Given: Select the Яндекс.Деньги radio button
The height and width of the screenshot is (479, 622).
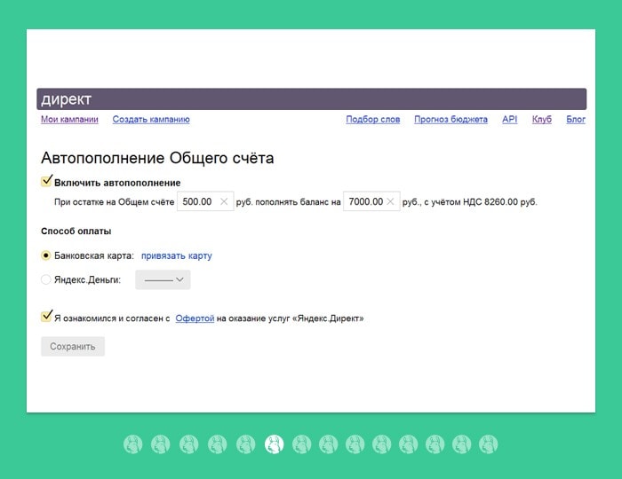Looking at the screenshot, I should (46, 279).
